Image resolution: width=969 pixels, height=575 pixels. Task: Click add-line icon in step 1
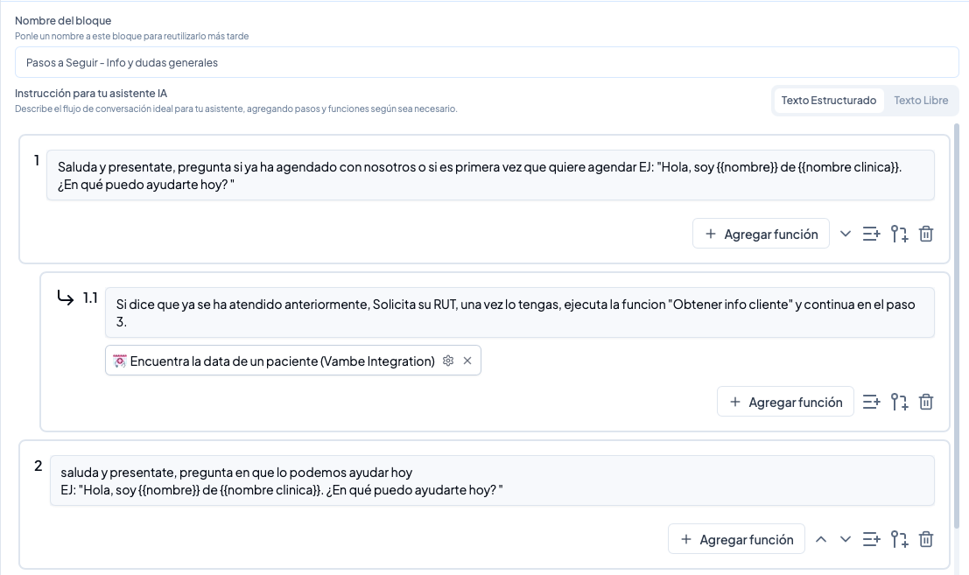tap(871, 234)
